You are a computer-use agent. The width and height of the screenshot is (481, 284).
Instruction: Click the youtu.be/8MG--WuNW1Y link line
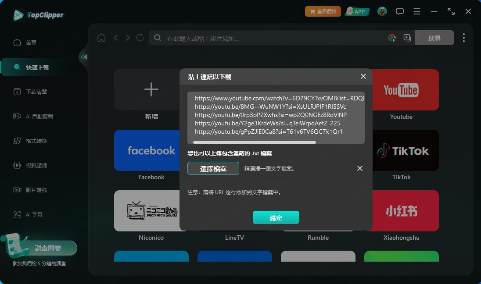pyautogui.click(x=270, y=106)
